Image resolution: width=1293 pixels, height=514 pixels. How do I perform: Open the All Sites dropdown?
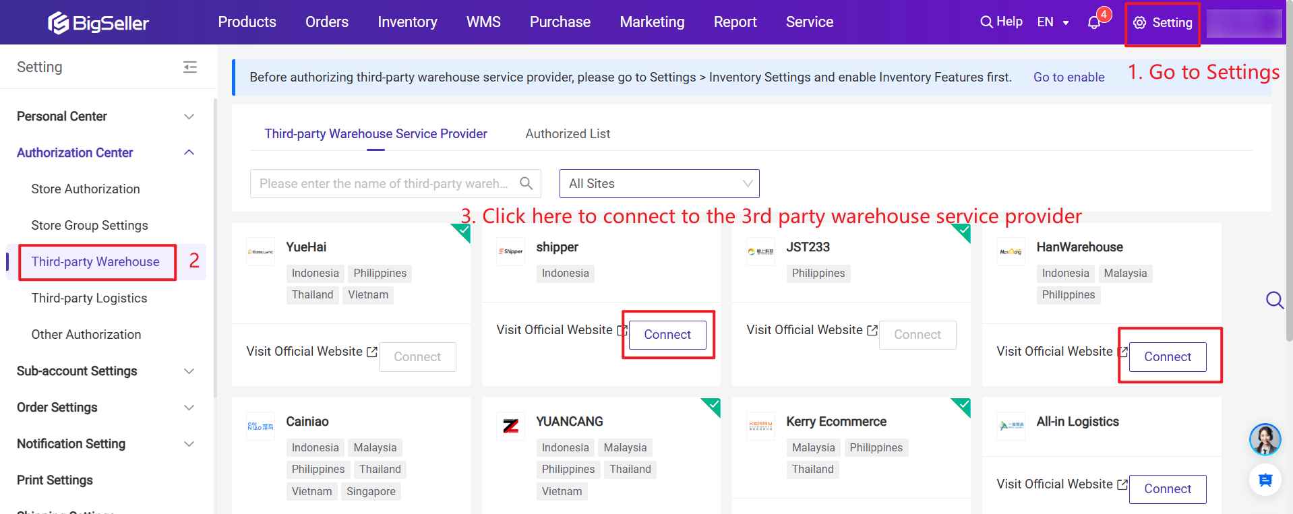[659, 183]
